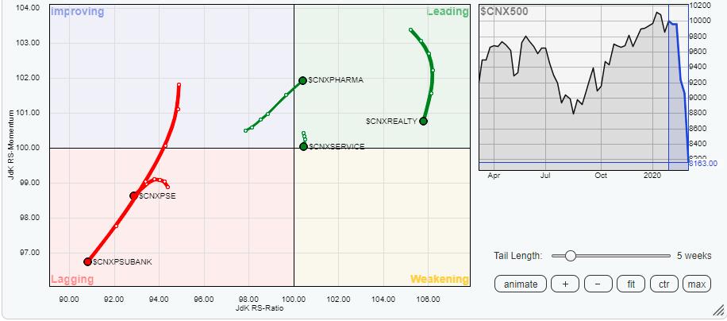
Task: Click the $CNXPHARMA text label
Action: click(x=336, y=80)
